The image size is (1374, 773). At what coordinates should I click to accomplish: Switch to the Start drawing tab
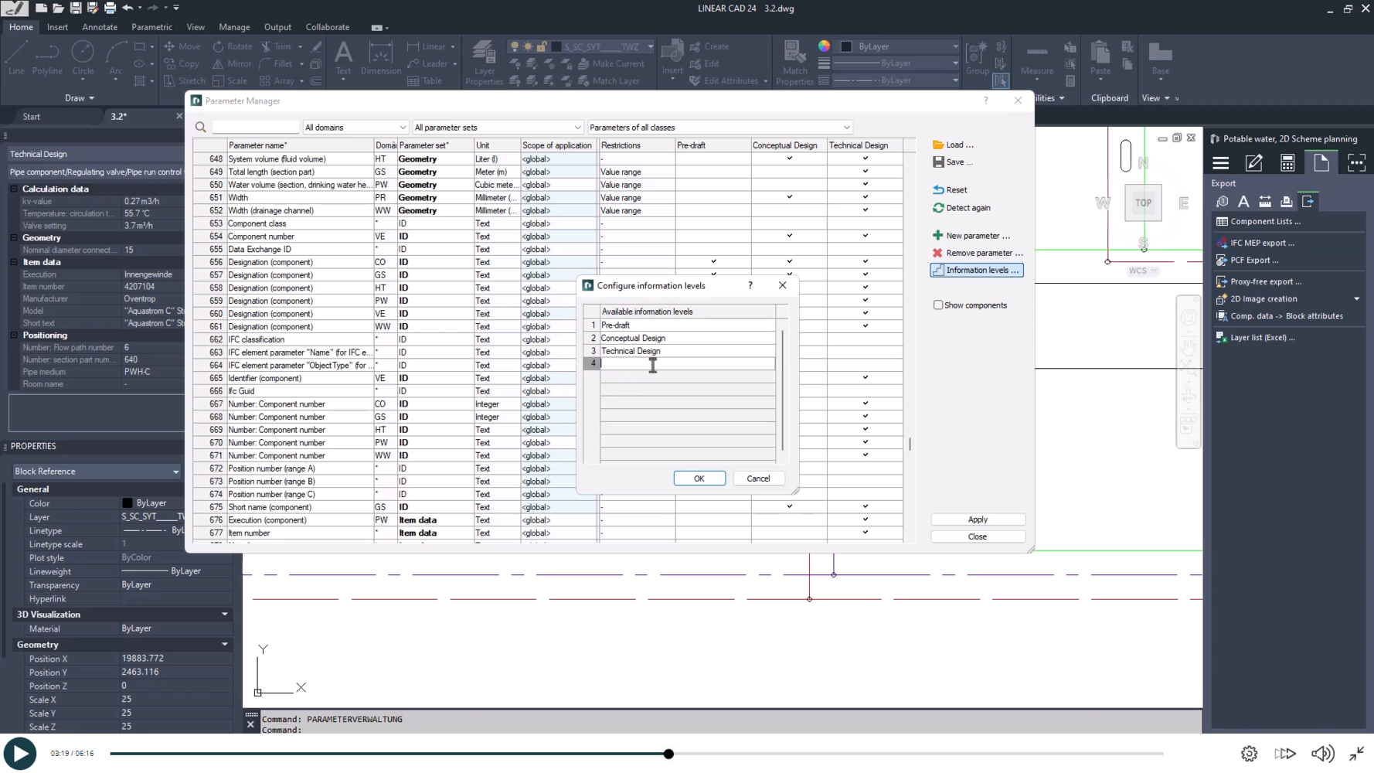click(x=32, y=117)
